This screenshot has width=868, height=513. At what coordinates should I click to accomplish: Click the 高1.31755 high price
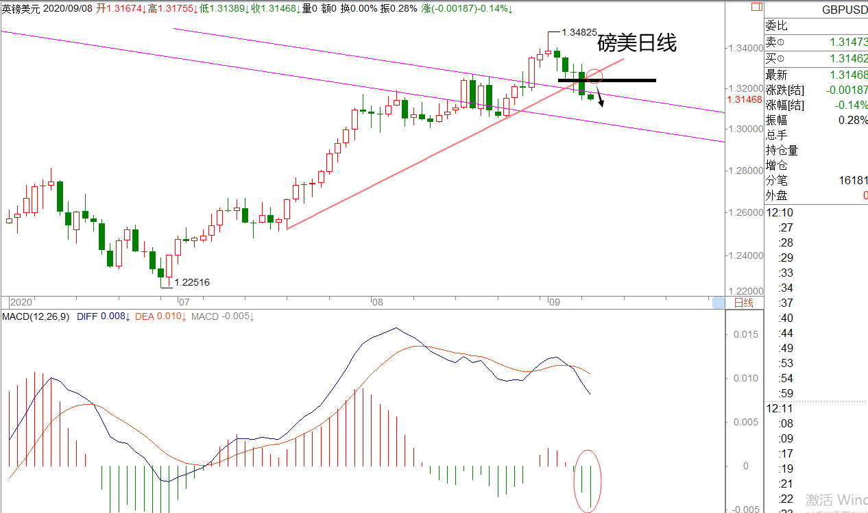pos(173,9)
